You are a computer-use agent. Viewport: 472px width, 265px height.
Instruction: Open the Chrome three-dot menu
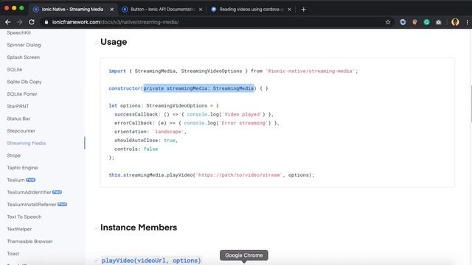467,22
